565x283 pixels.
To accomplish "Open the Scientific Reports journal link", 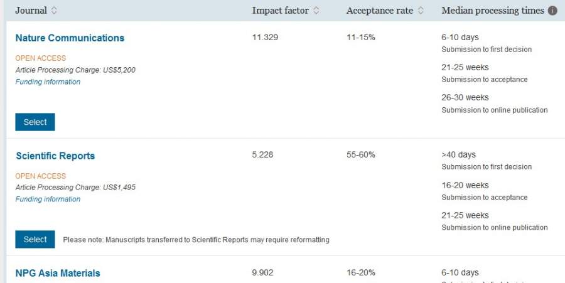I will coord(55,156).
